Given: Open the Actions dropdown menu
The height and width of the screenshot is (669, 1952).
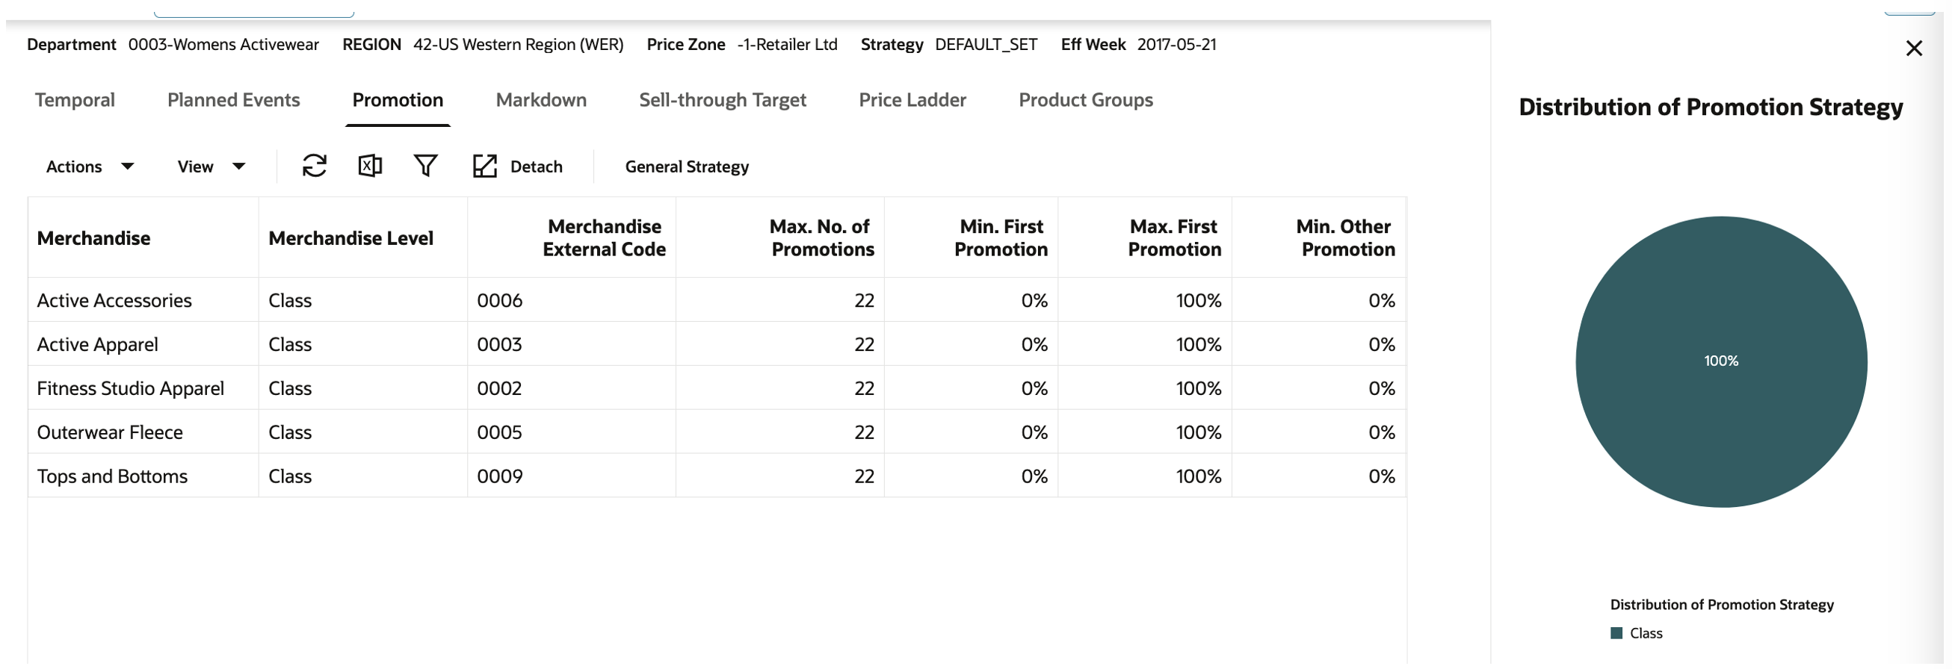Looking at the screenshot, I should (x=90, y=167).
